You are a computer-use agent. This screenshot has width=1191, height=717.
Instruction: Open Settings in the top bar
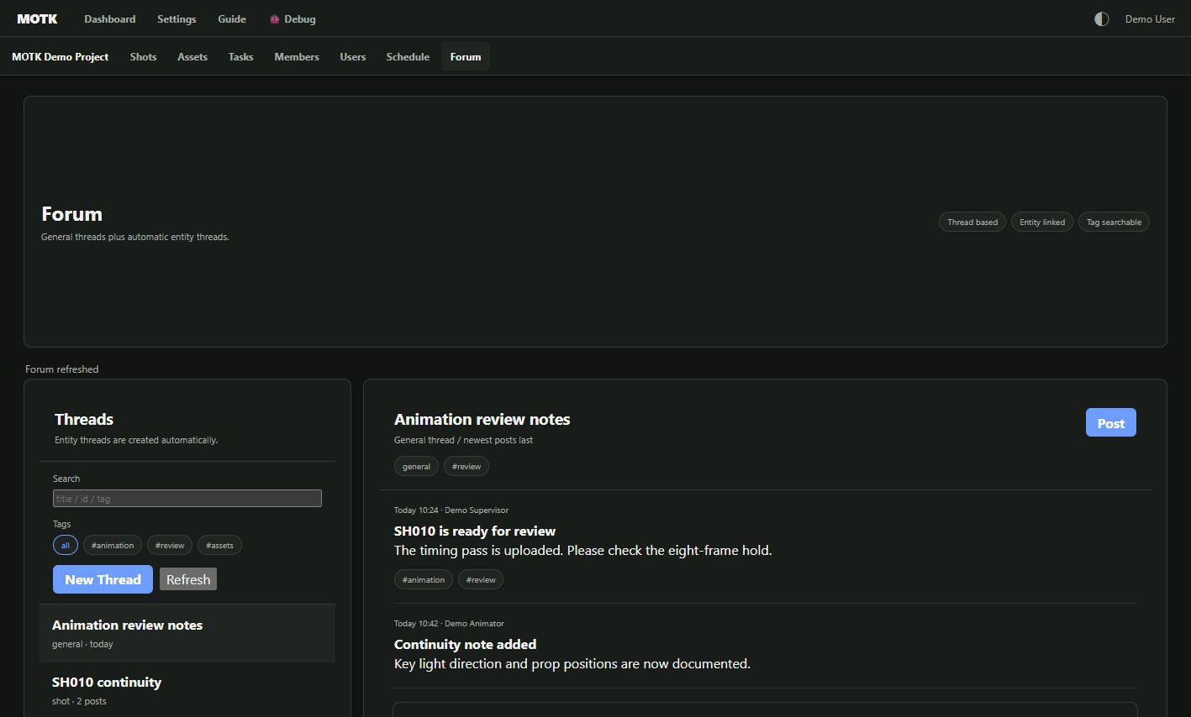[x=177, y=18]
